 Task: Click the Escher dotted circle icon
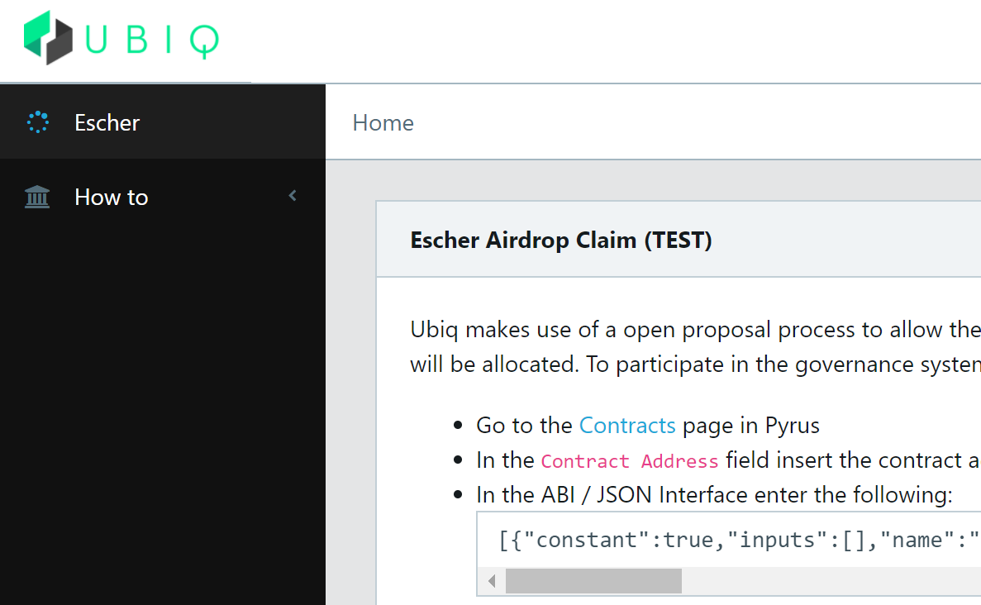click(x=38, y=122)
